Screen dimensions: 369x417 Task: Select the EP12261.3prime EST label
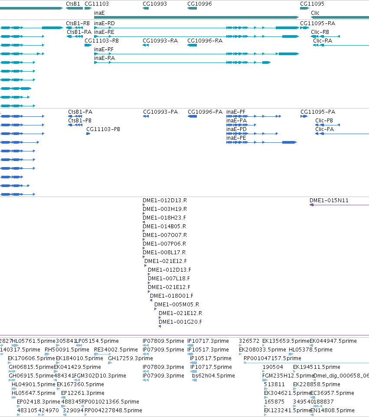click(83, 393)
